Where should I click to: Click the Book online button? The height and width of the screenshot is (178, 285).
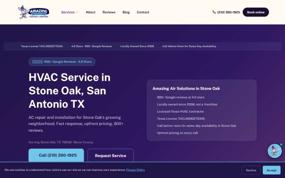pos(256,12)
